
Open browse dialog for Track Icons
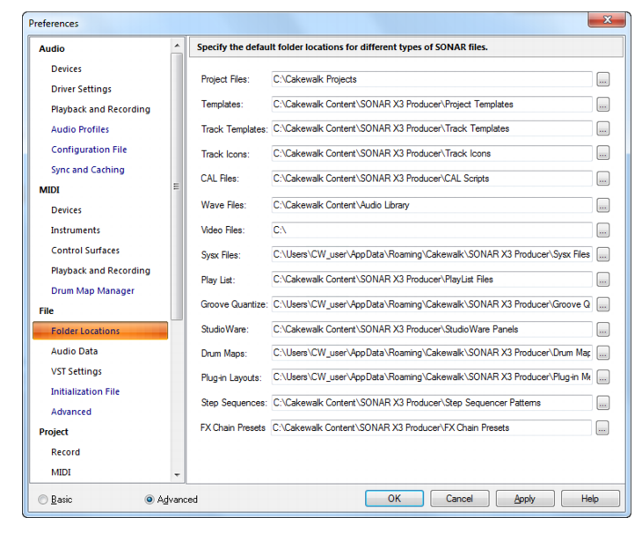click(x=602, y=154)
